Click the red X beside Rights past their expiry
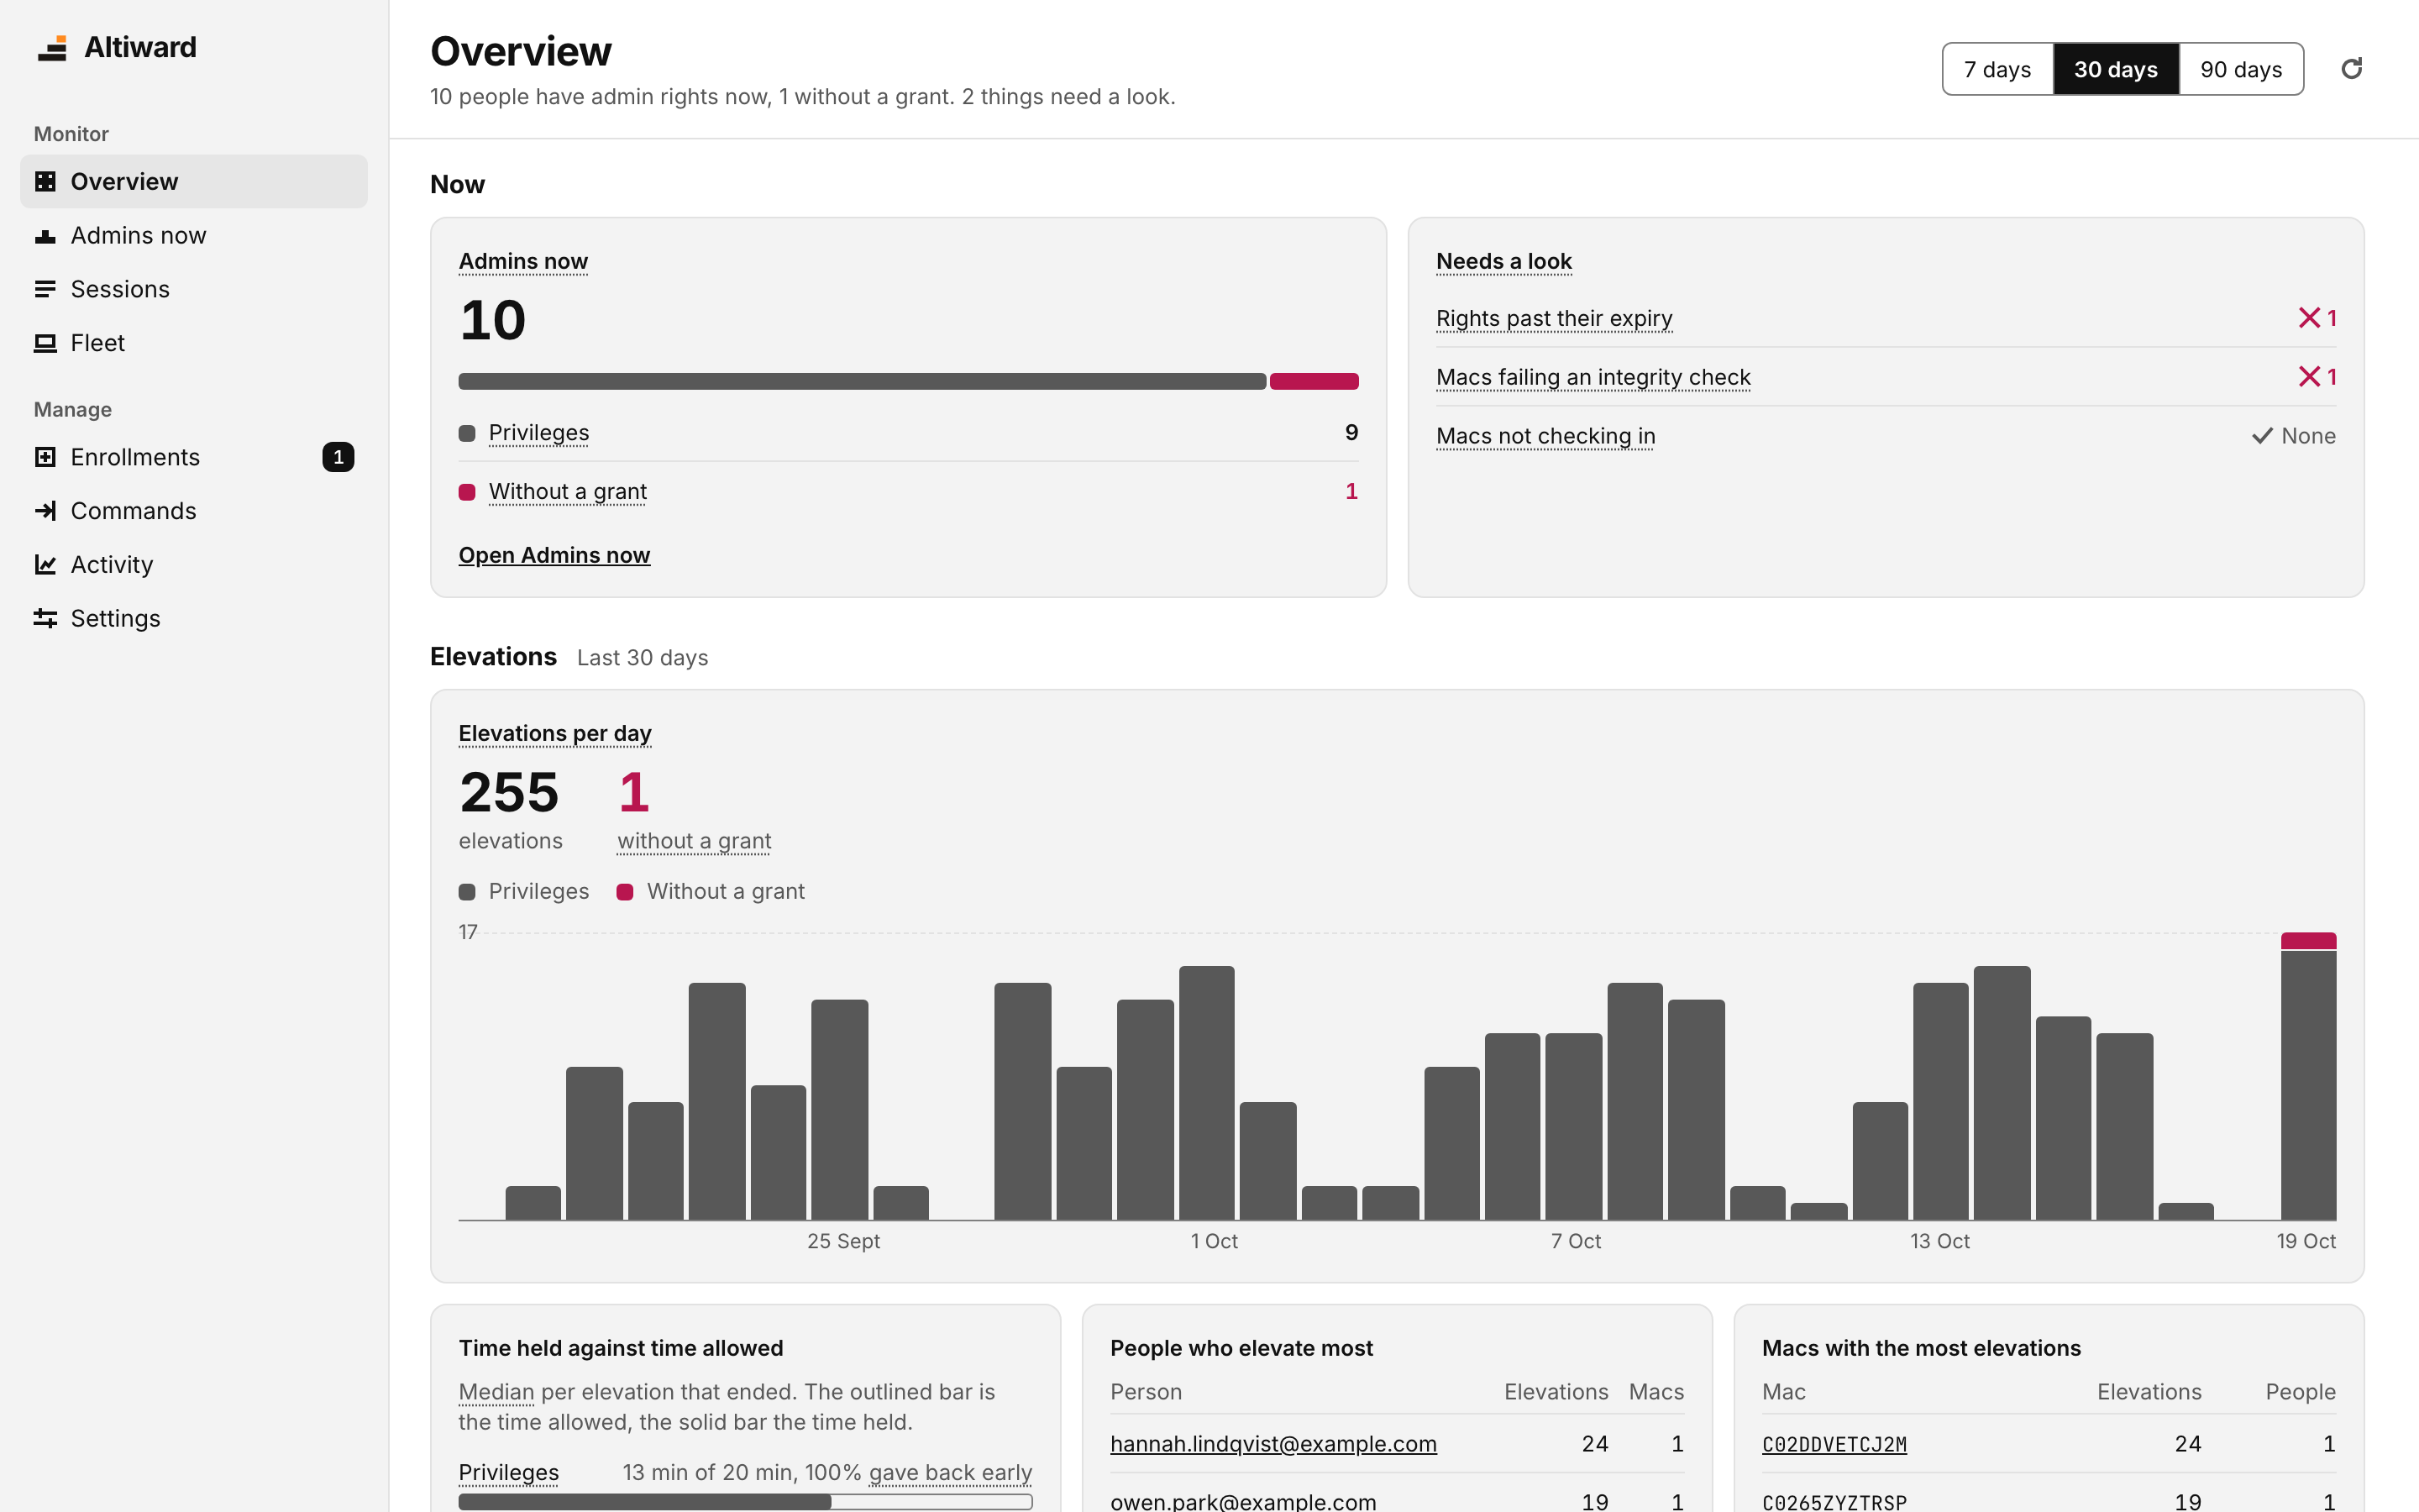This screenshot has height=1512, width=2419. (2308, 318)
